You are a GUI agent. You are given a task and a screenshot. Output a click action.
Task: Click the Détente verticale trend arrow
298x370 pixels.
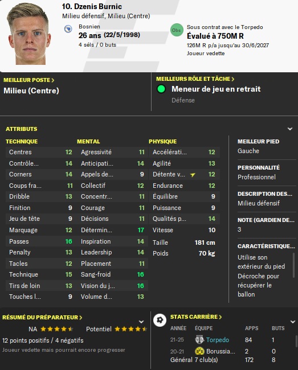point(193,175)
